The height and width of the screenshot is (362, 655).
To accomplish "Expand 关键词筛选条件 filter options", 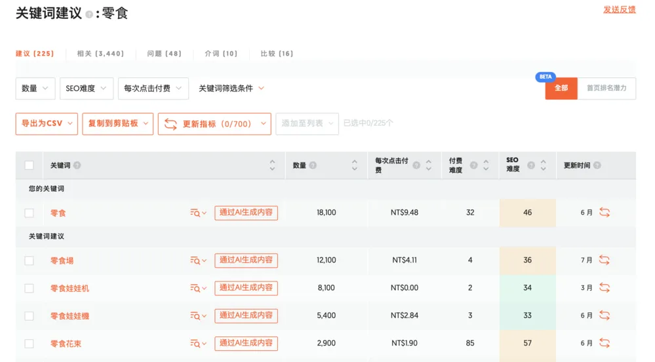I will (x=231, y=88).
